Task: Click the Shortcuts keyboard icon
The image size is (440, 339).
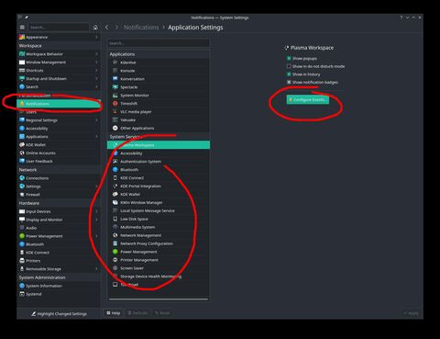Action: click(22, 71)
